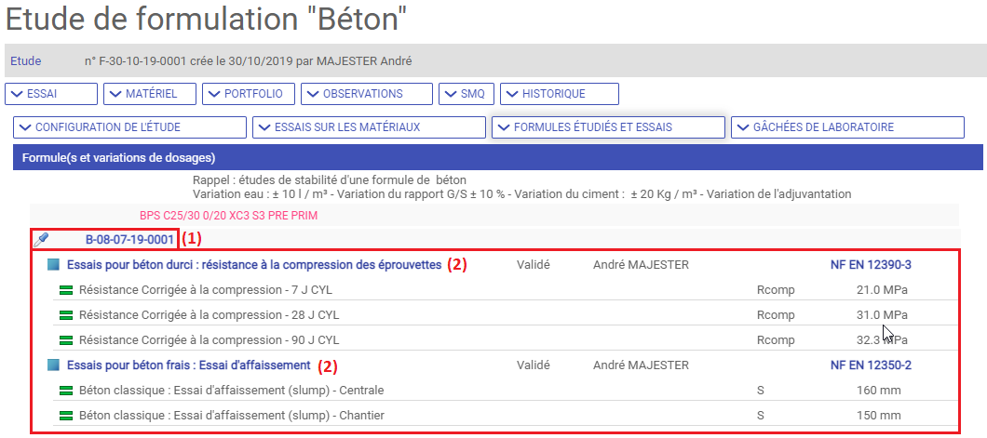This screenshot has height=438, width=987.
Task: Select the slump test Chantier row text
Action: [x=232, y=416]
